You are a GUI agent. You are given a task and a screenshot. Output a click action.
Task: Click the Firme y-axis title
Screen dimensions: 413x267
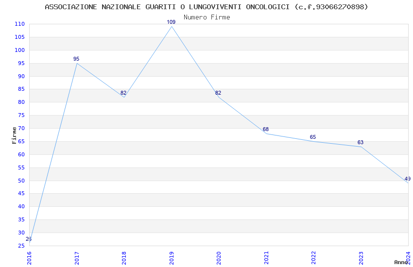click(x=14, y=135)
